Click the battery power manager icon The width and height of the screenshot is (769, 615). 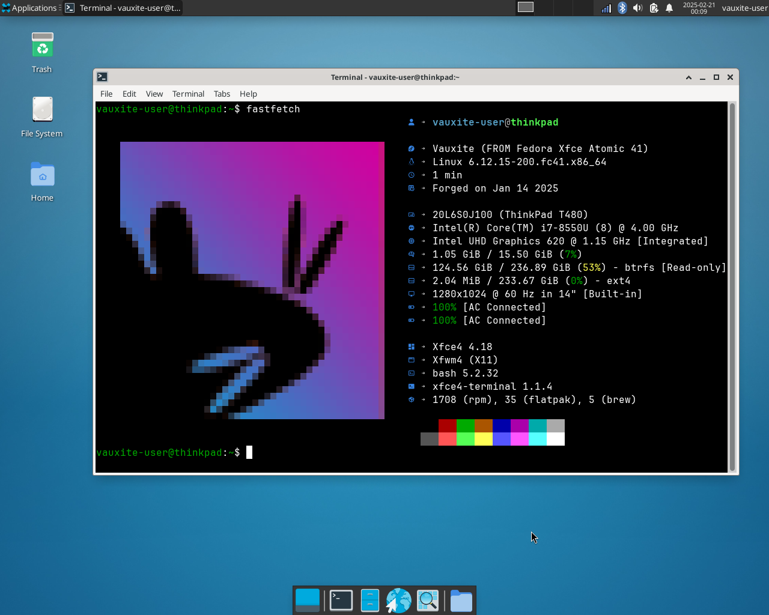(654, 8)
